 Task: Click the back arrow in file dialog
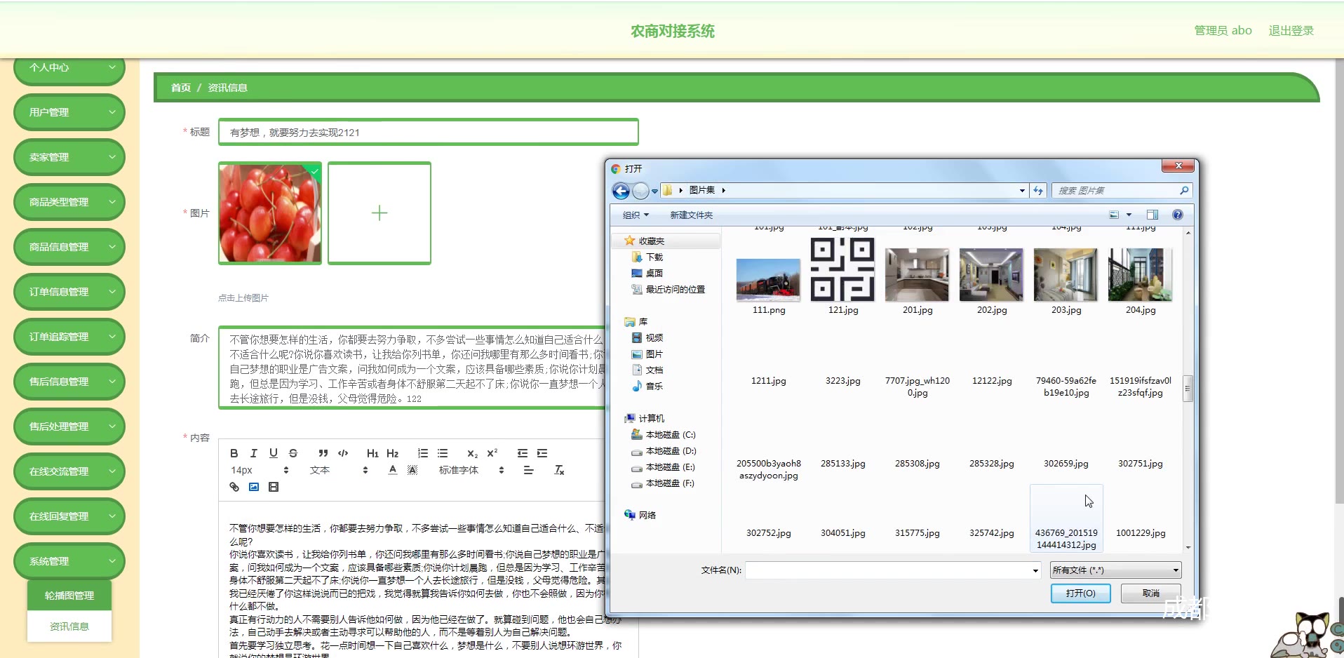(620, 191)
